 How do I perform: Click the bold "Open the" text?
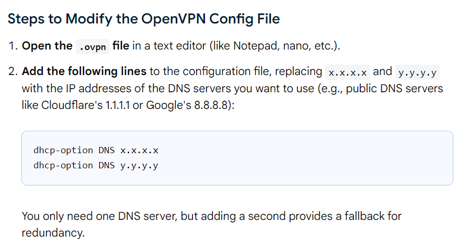tap(47, 46)
